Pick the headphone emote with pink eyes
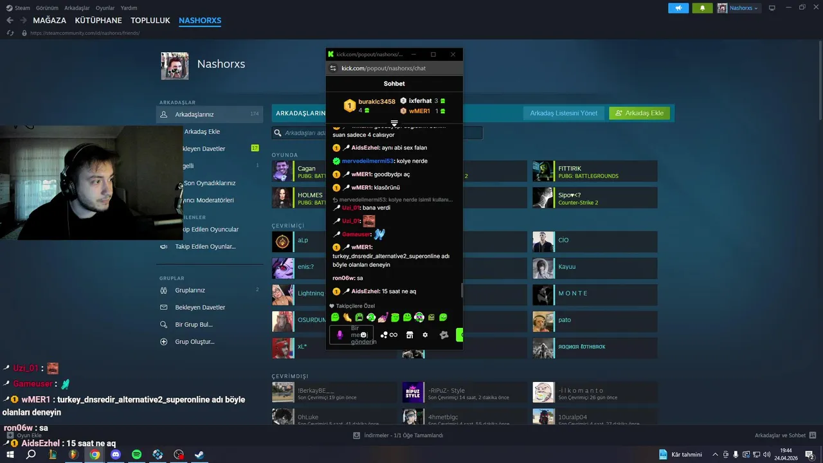The height and width of the screenshot is (463, 823). coord(419,317)
